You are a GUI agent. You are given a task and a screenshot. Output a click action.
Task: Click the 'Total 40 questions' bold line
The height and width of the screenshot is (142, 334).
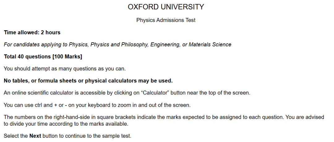click(x=43, y=57)
